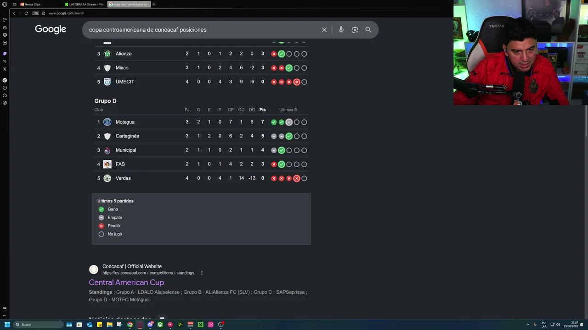Open Twitch in the Opera sidebar
The image size is (588, 330).
click(5, 54)
